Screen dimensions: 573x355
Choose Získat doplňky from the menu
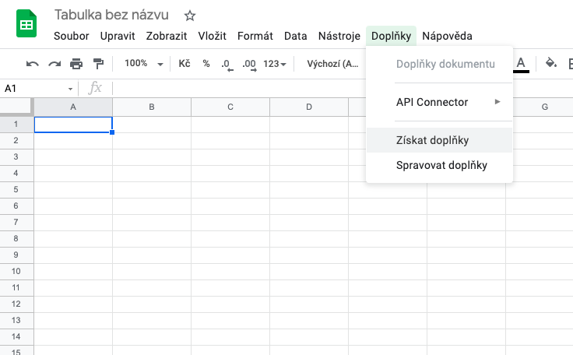439,140
